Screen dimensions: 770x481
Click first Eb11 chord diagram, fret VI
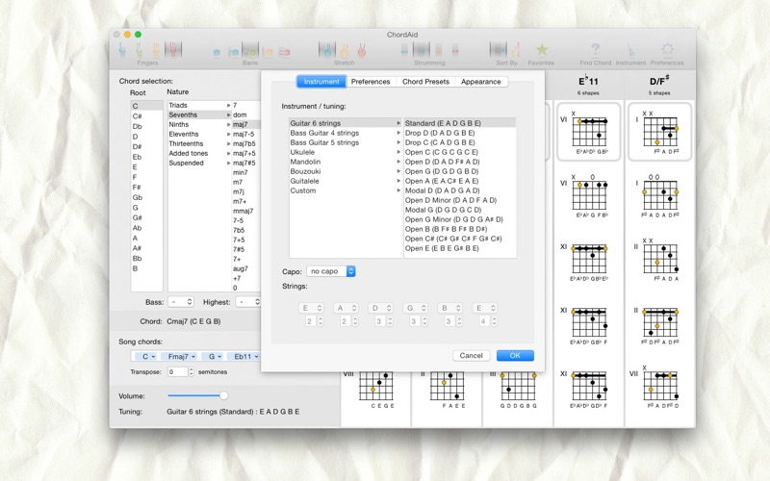[x=589, y=131]
